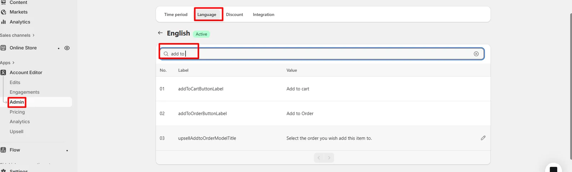Open the Flow app

[15, 150]
